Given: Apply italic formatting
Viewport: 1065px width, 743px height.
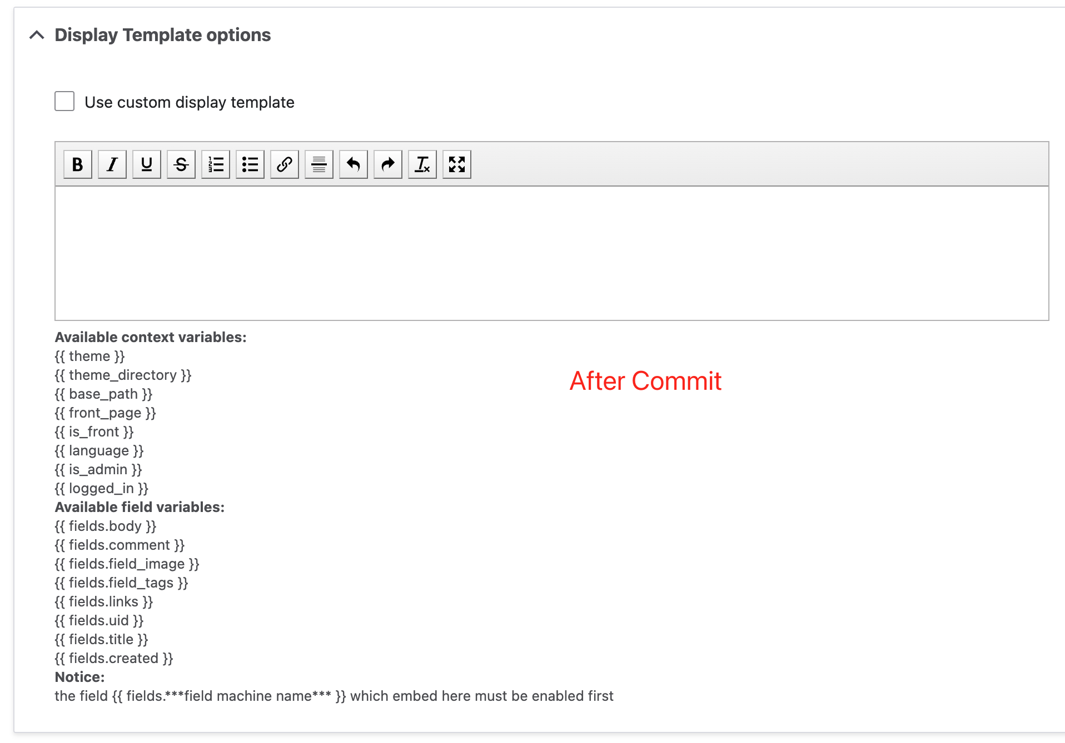Looking at the screenshot, I should coord(112,164).
